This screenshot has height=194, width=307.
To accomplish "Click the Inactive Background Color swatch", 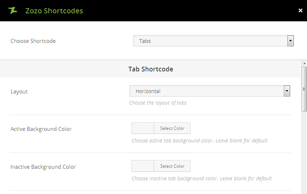I will (x=143, y=166).
